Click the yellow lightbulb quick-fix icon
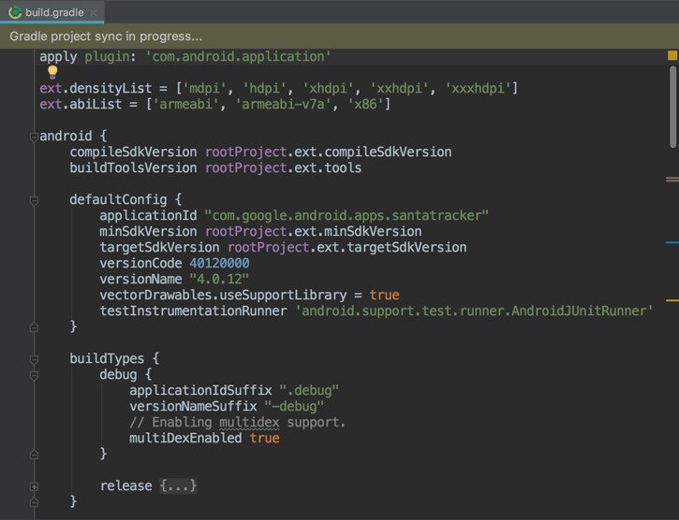 [52, 72]
